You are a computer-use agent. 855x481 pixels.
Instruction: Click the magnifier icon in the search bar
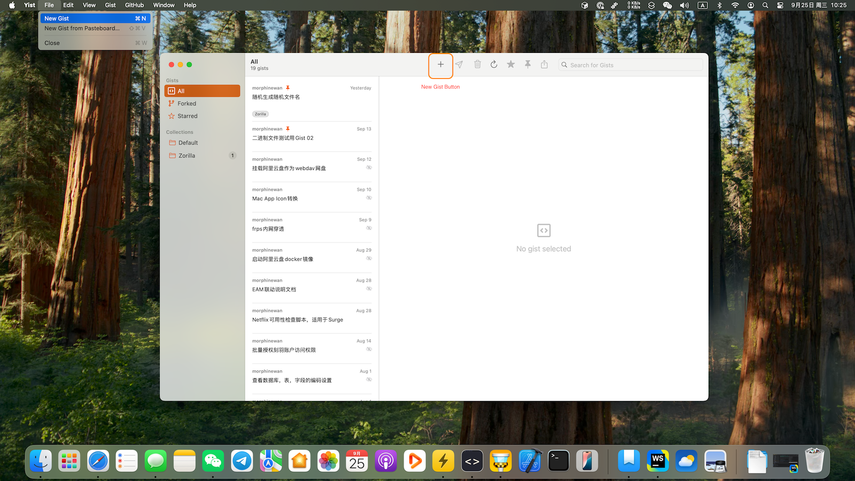click(x=565, y=65)
